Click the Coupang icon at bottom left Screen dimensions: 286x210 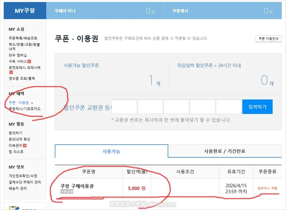(x=14, y=207)
